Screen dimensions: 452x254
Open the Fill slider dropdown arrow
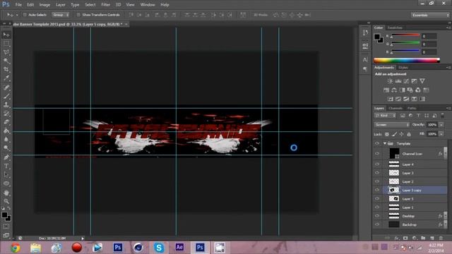(x=441, y=134)
